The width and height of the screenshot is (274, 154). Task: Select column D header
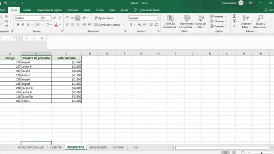[90, 53]
